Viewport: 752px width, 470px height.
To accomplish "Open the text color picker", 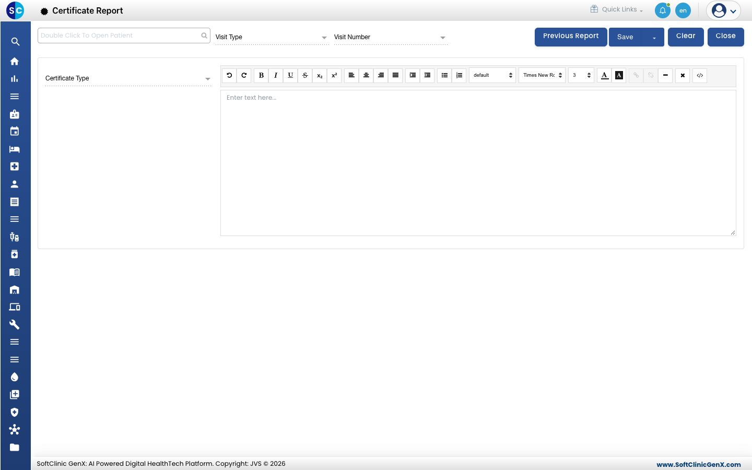I will [604, 75].
